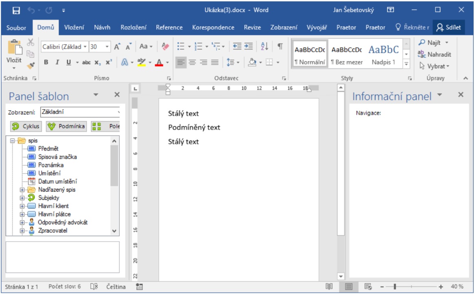This screenshot has width=475, height=294.
Task: Click the Podmínka button
Action: [x=66, y=126]
